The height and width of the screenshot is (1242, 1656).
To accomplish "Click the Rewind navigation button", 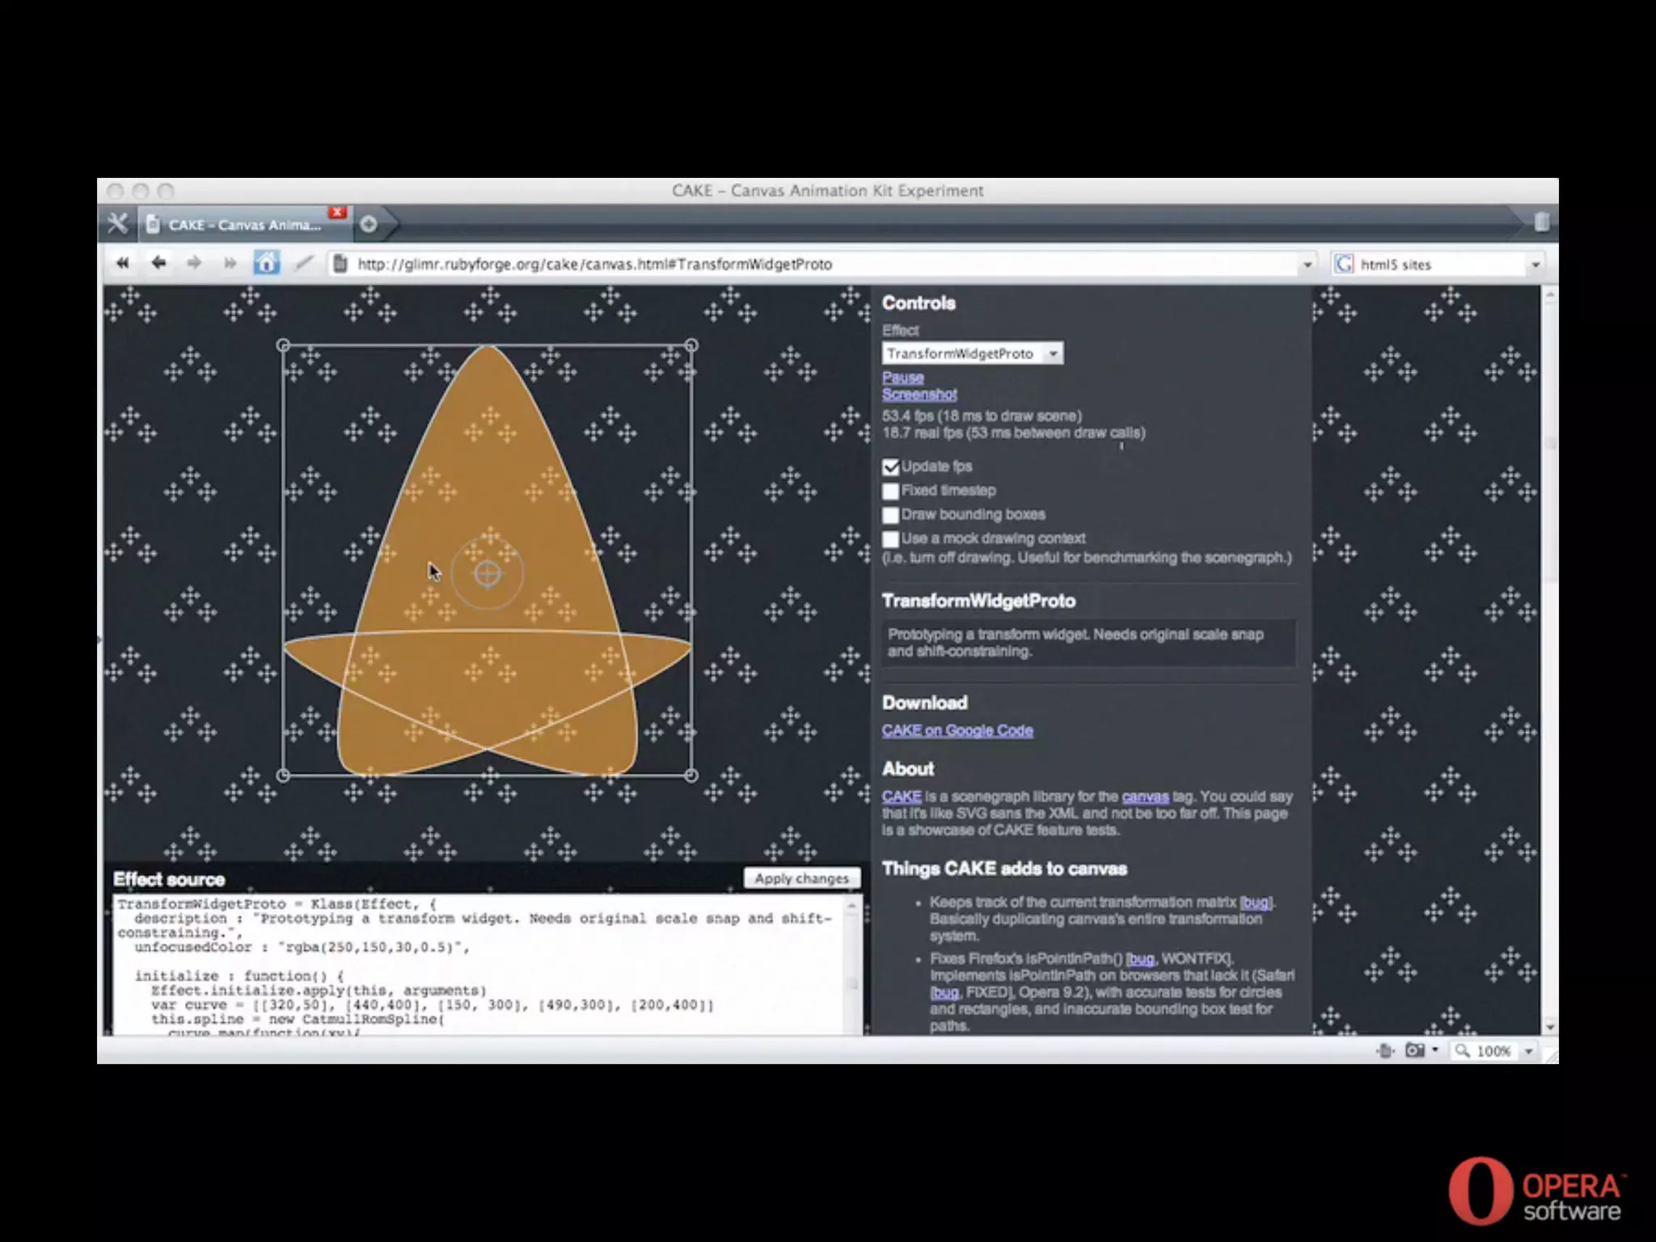I will 123,263.
